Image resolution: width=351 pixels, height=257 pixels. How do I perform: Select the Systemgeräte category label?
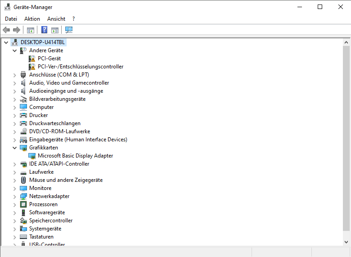tap(45, 229)
